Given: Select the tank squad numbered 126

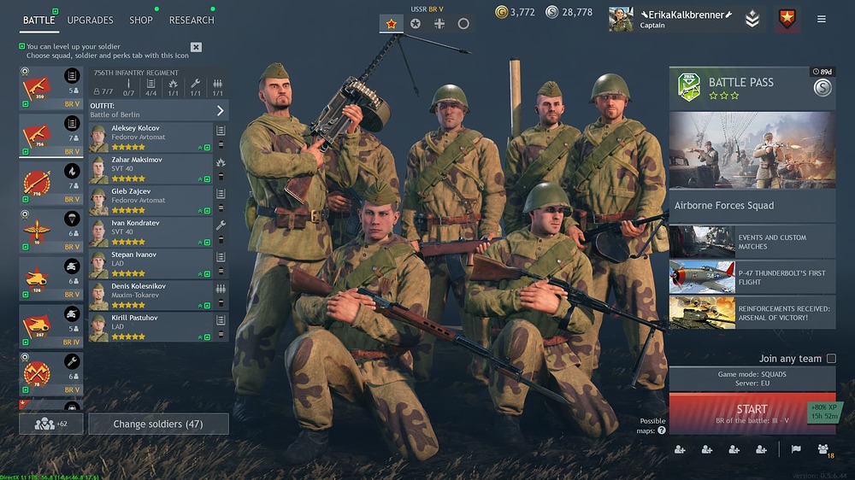Looking at the screenshot, I should [x=50, y=278].
